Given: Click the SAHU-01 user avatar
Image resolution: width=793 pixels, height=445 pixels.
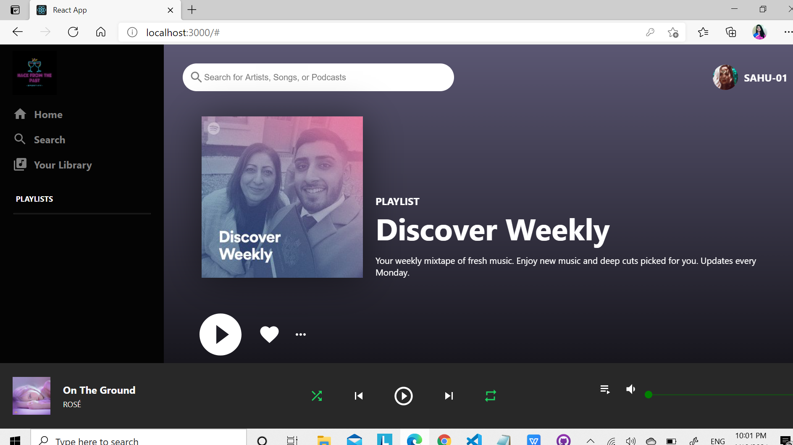Looking at the screenshot, I should (x=725, y=77).
